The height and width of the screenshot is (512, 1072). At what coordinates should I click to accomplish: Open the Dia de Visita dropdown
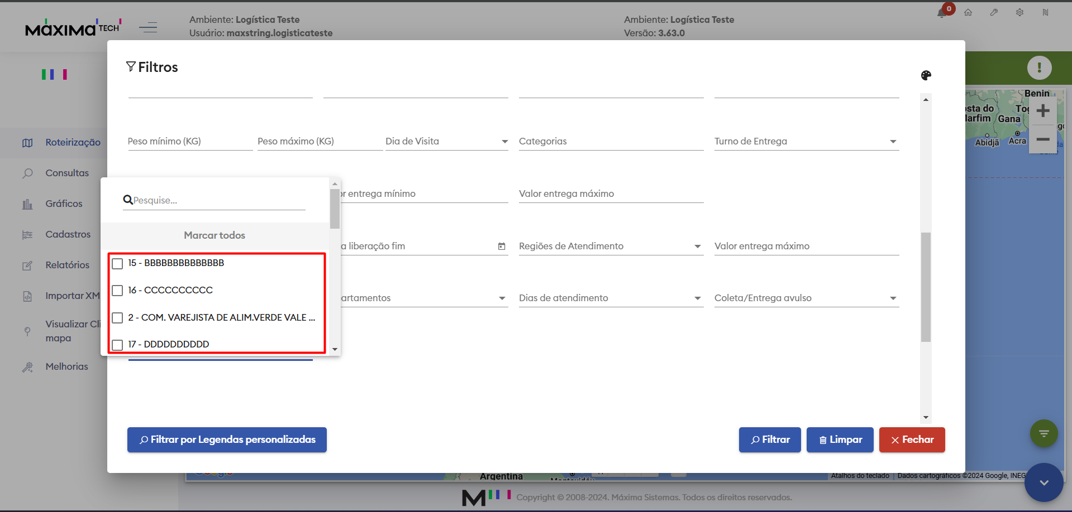447,142
